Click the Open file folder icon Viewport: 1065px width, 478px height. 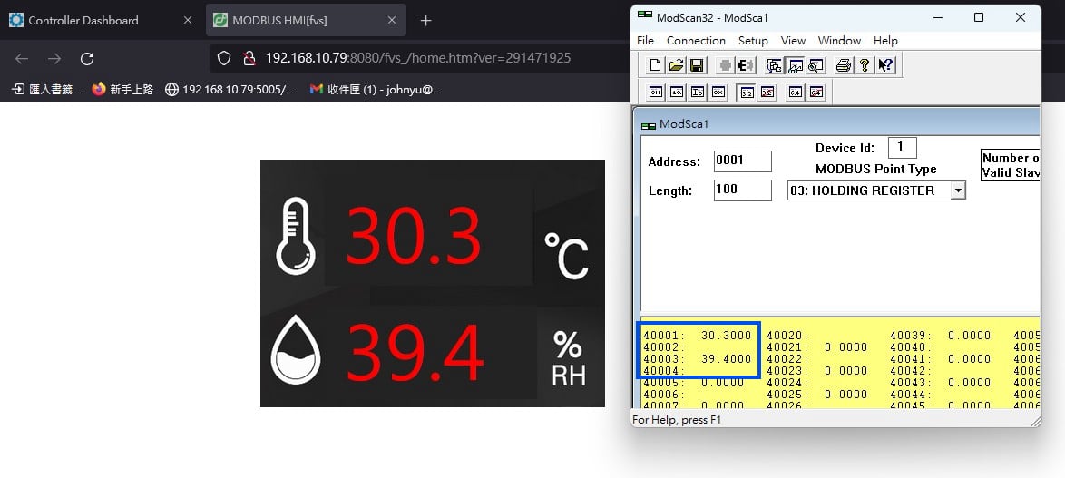[676, 65]
